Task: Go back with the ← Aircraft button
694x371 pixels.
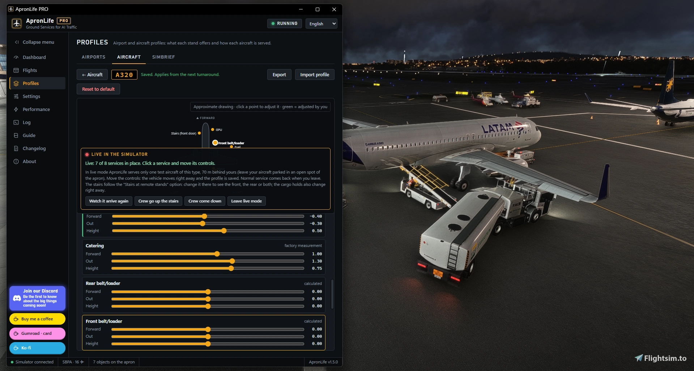Action: point(92,74)
